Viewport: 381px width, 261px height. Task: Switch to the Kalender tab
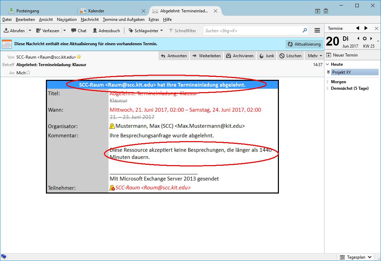96,11
